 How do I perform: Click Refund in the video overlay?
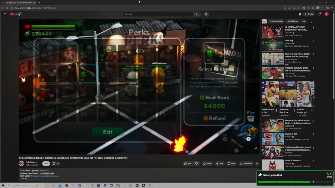[x=214, y=118]
